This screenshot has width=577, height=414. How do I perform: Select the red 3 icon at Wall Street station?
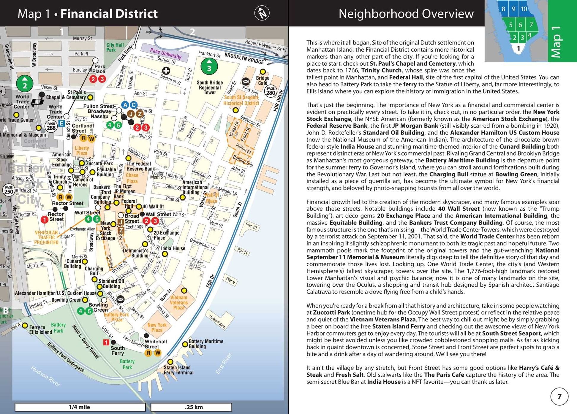point(155,221)
